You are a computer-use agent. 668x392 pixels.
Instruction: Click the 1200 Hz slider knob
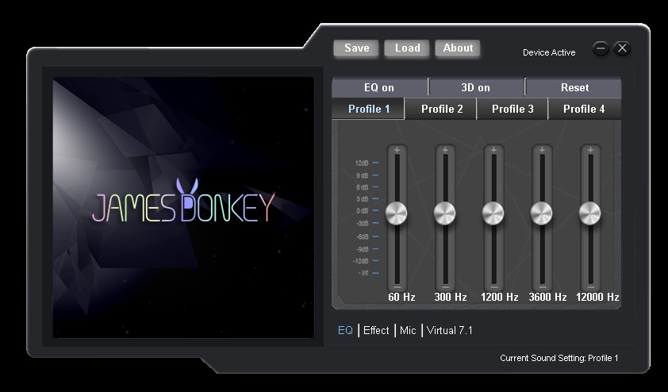(x=493, y=213)
